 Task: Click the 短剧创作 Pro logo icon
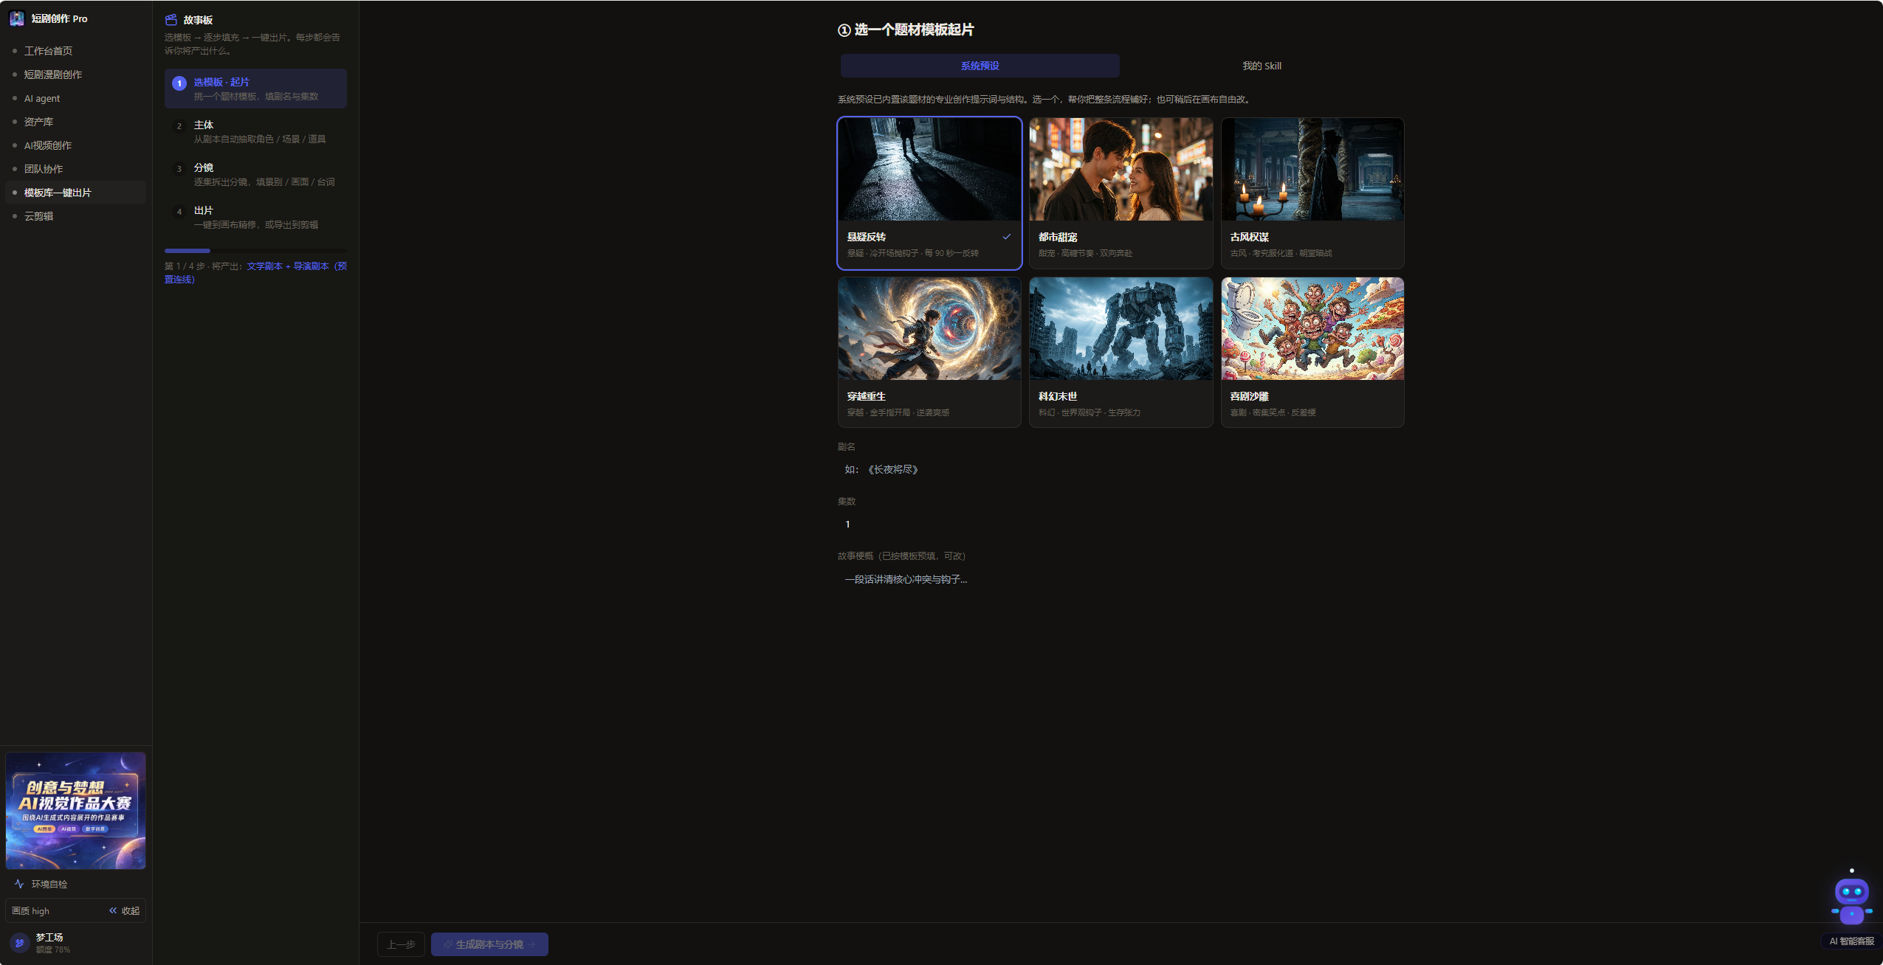16,18
